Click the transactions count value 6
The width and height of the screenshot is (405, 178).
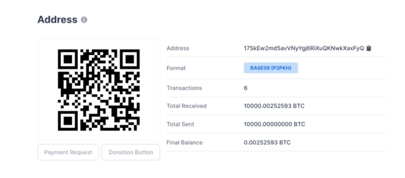[245, 88]
